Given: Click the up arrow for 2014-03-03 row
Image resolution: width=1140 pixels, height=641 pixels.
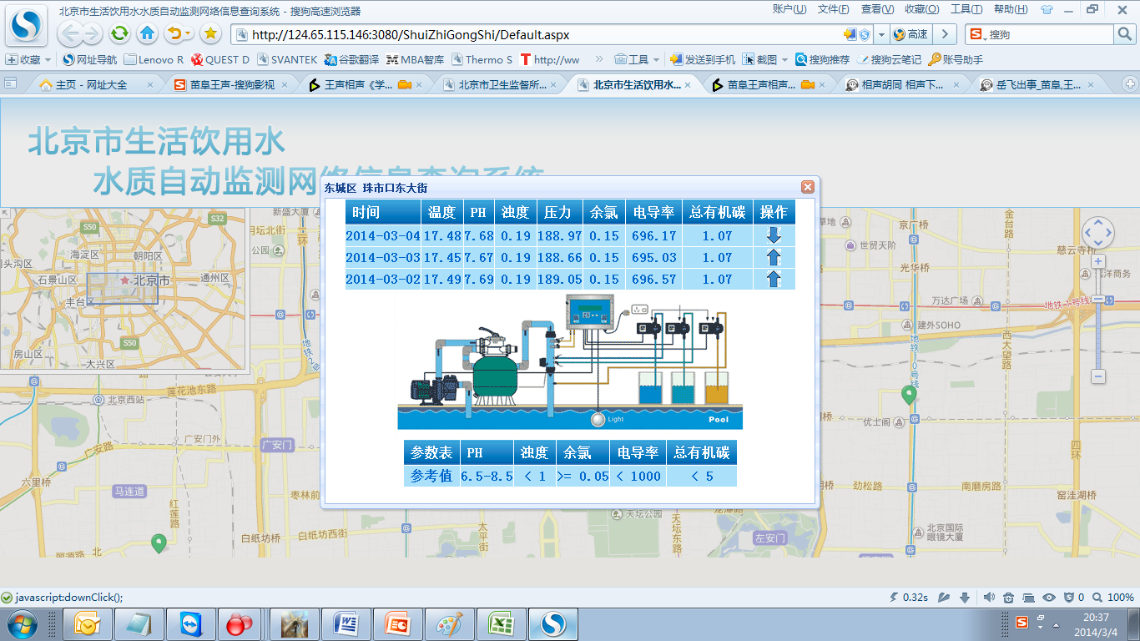Looking at the screenshot, I should pyautogui.click(x=774, y=257).
